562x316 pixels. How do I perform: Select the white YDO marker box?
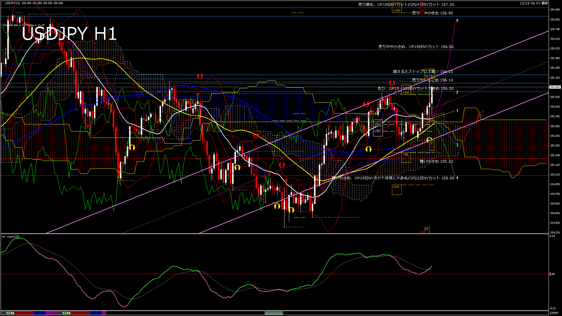tap(378, 125)
